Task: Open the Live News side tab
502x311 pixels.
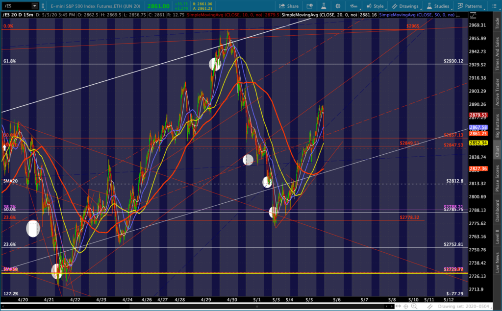Action: (x=497, y=263)
